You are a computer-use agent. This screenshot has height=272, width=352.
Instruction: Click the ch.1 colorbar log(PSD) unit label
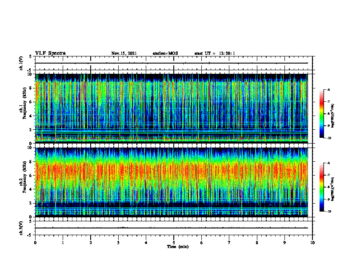333,116
